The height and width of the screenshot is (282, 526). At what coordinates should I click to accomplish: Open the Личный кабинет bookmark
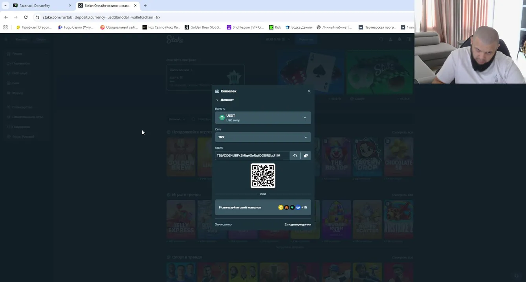[334, 27]
